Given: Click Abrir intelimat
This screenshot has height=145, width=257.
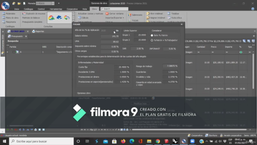Looking at the screenshot, I should click(155, 14).
